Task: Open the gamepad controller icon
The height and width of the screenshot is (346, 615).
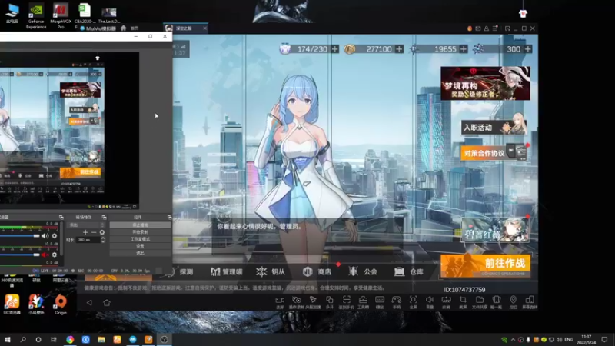Action: coord(397,300)
